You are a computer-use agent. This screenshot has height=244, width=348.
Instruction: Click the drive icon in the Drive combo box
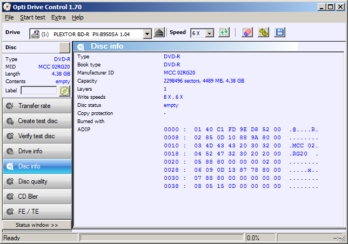point(35,34)
